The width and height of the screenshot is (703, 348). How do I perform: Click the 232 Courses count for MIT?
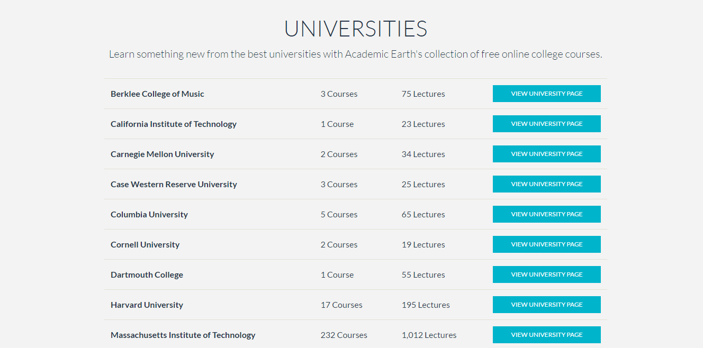tap(344, 335)
